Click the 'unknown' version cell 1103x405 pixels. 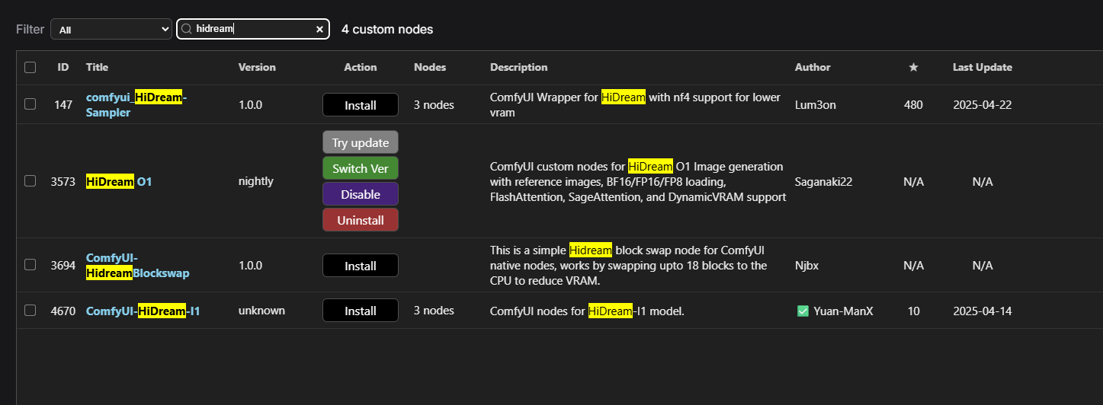click(261, 311)
